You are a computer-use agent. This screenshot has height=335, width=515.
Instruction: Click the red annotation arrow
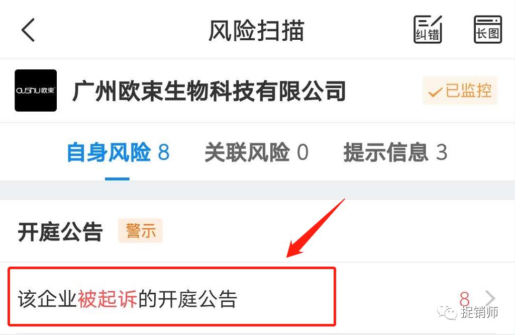tap(316, 228)
